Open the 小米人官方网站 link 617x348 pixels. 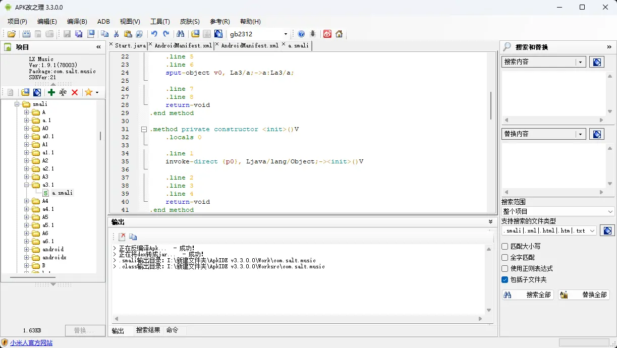(31, 343)
